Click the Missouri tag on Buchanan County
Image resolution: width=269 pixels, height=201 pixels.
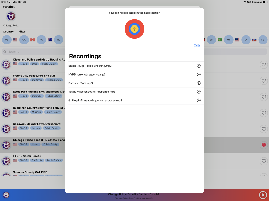pyautogui.click(x=36, y=112)
